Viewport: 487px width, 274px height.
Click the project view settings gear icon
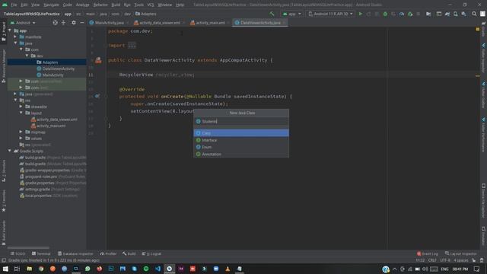[74, 23]
